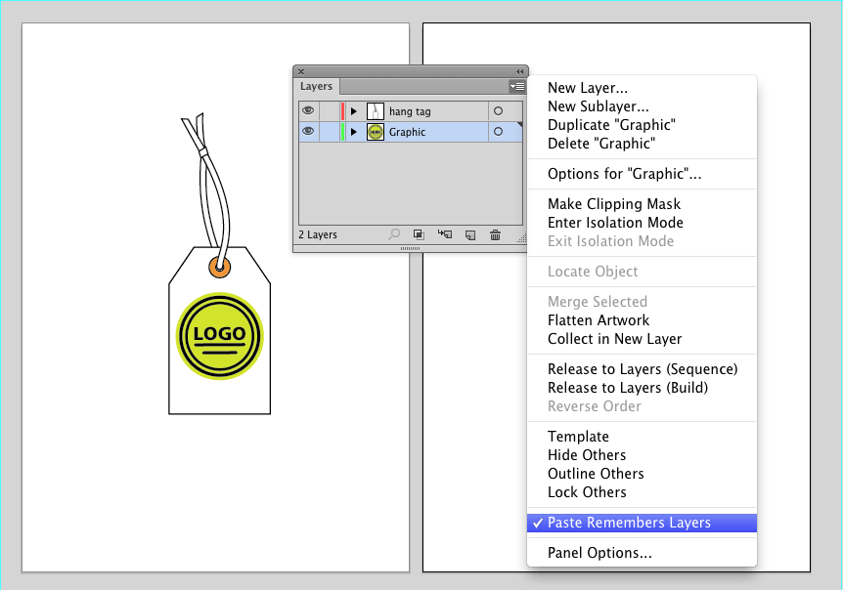843x590 pixels.
Task: Click Make/Release Clipping Mask footer icon
Action: click(419, 234)
